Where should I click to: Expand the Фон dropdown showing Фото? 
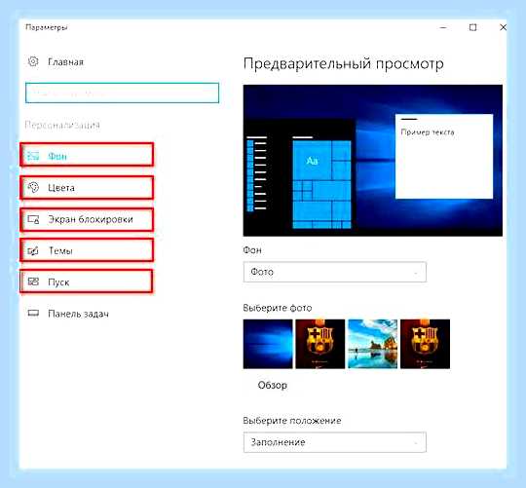click(x=335, y=272)
